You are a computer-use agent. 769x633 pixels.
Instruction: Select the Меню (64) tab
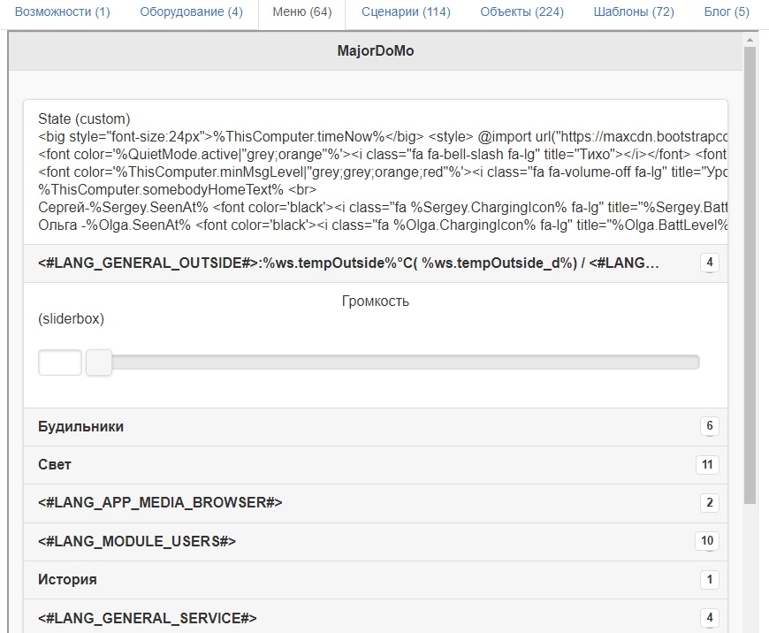pos(302,12)
